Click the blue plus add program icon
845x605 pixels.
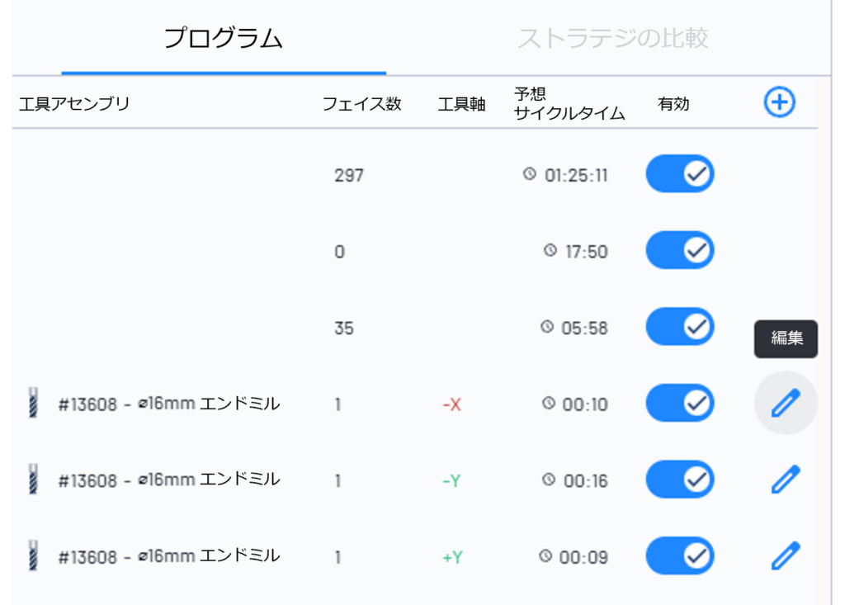[x=779, y=103]
